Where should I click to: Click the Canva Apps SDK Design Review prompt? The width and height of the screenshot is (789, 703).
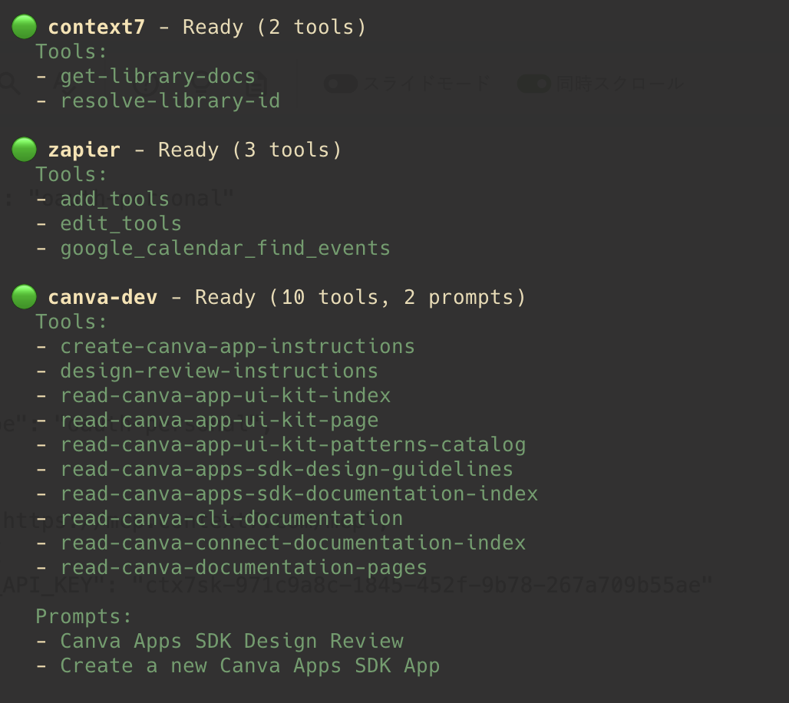click(x=231, y=642)
